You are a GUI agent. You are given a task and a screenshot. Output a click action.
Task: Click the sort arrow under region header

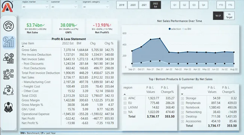point(125,94)
